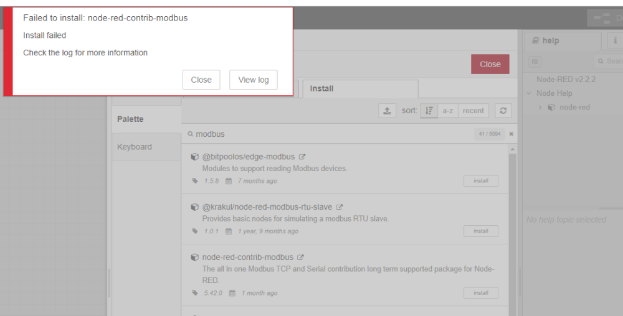Click the node-red package icon in help tree
Screen dimensions: 623x316
point(551,108)
